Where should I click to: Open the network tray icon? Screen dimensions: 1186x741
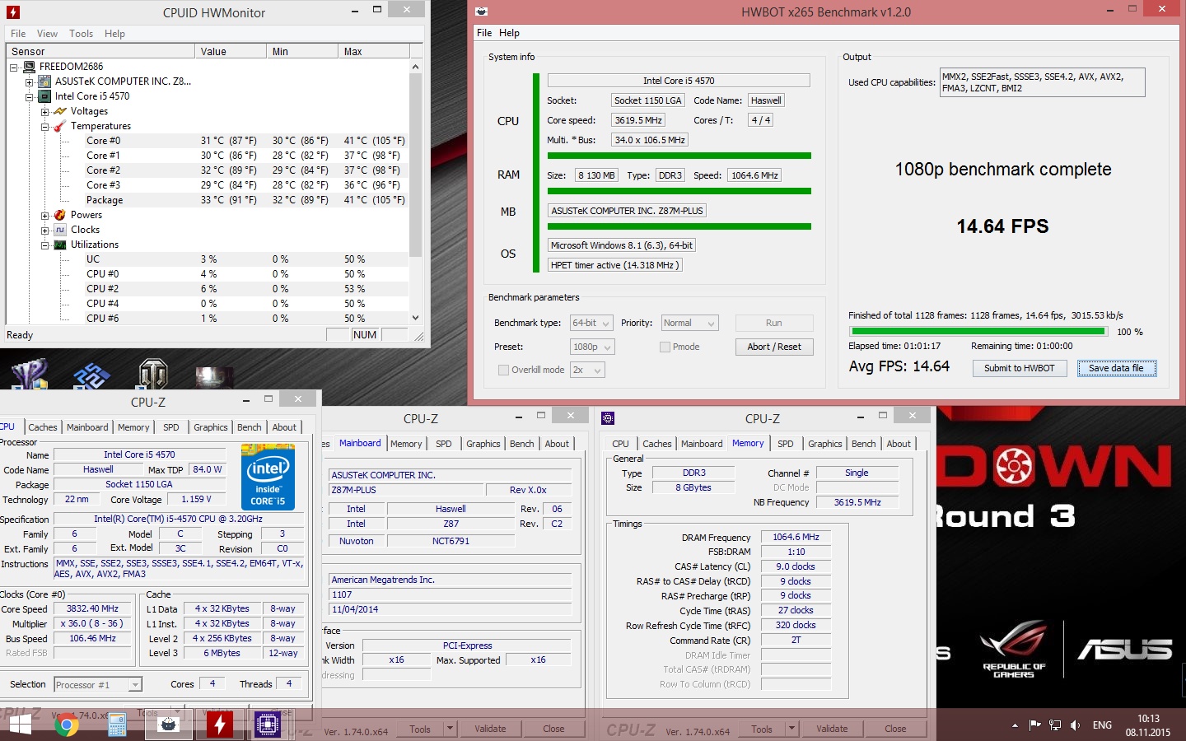tap(1055, 725)
